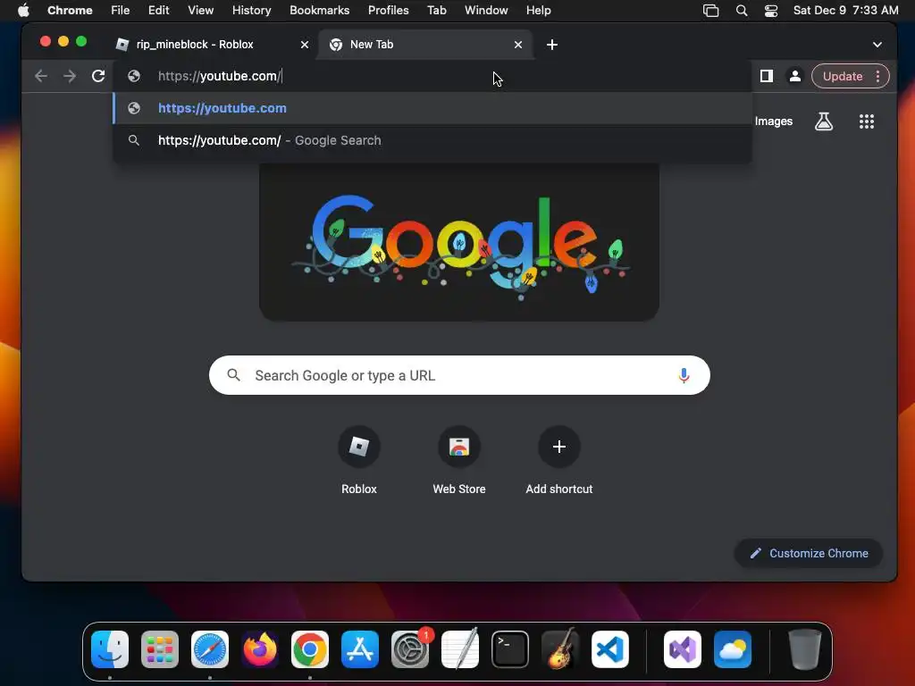Go back with the back arrow
The image size is (915, 686).
(x=41, y=76)
